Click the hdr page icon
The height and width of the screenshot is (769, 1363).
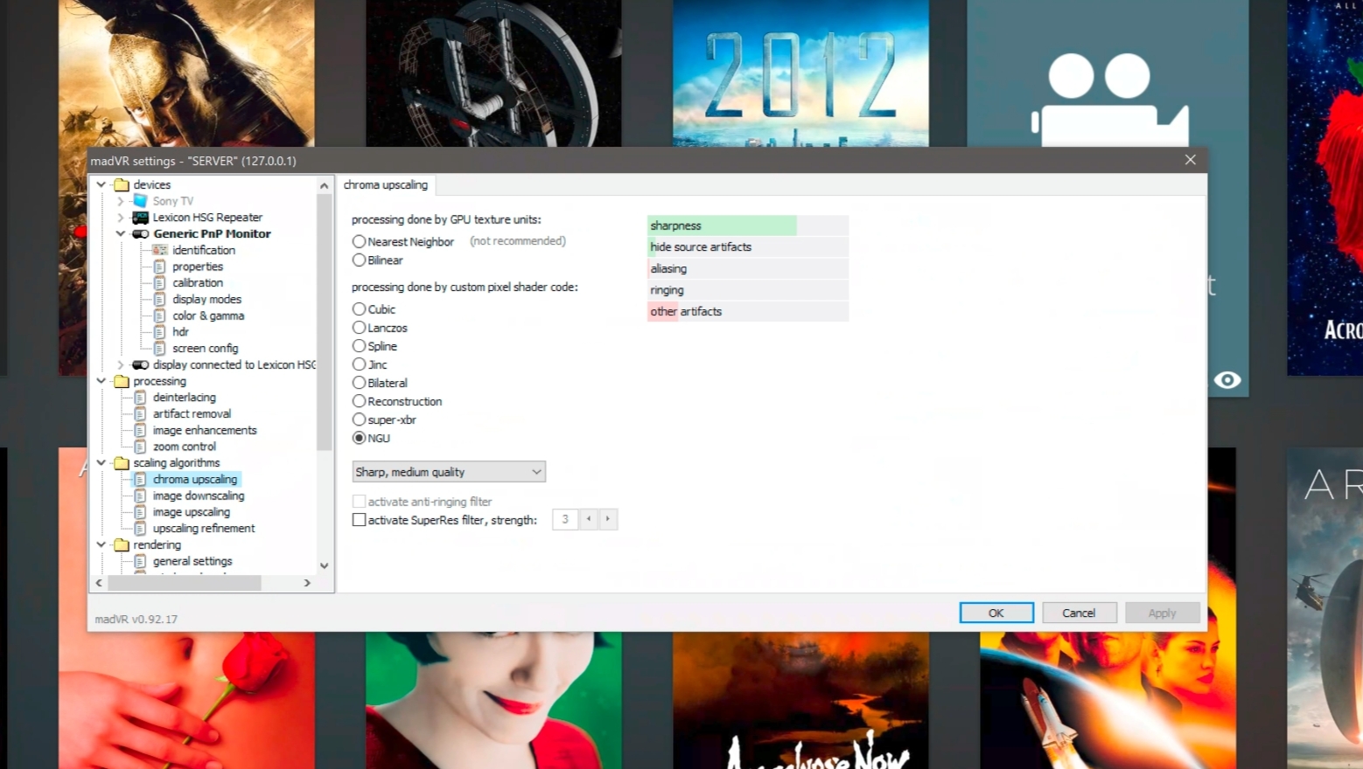coord(160,332)
